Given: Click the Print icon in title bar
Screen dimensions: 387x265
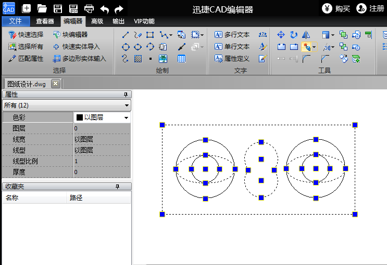Looking at the screenshot, I should point(89,8).
